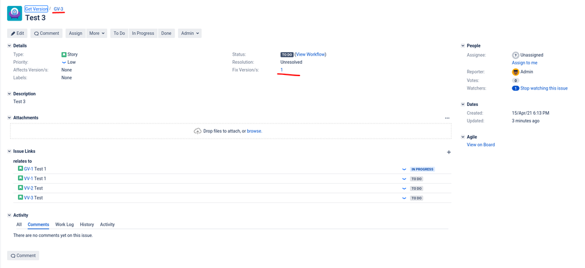This screenshot has height=268, width=585.
Task: Collapse the Attachments section
Action: [9, 118]
